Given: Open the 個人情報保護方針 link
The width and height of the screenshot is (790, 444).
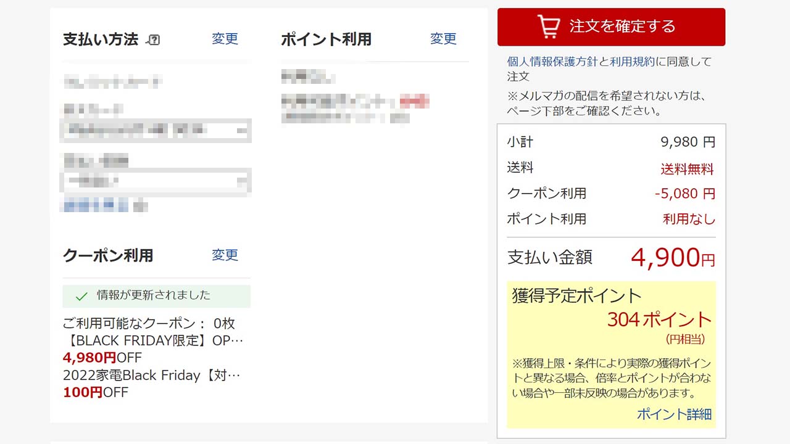Looking at the screenshot, I should pyautogui.click(x=552, y=62).
